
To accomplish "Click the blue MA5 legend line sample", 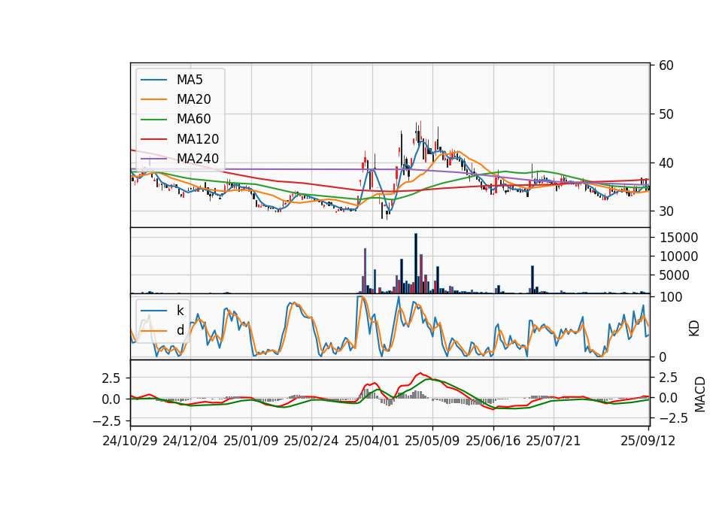I will [x=153, y=80].
